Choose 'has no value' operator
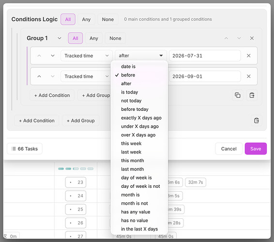This screenshot has height=242, width=274. (x=139, y=221)
